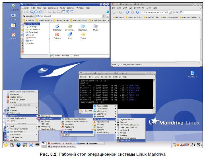Open the Welcome desktop icon
The width and height of the screenshot is (206, 158).
click(x=13, y=26)
